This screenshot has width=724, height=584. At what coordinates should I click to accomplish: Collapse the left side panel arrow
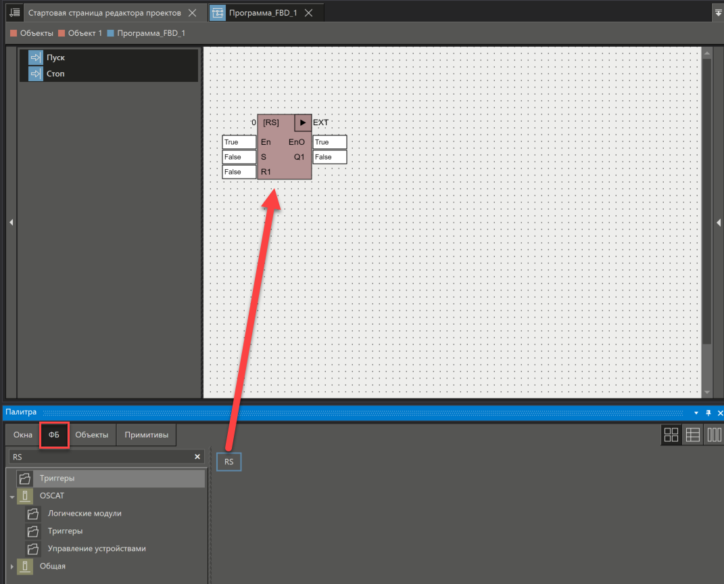(x=11, y=223)
